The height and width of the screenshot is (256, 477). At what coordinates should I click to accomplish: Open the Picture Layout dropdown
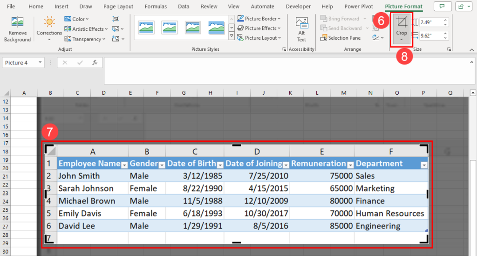tap(259, 38)
